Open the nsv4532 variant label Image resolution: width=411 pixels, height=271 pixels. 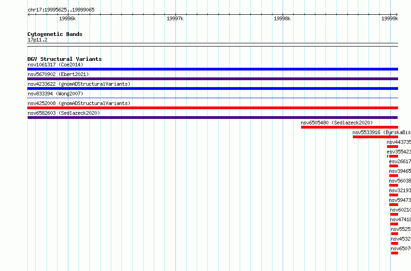tap(401, 239)
